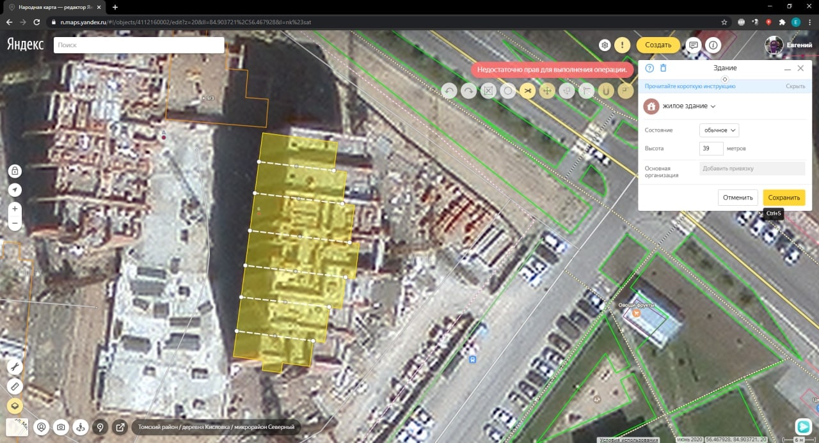The width and height of the screenshot is (819, 443).
Task: Open browser extensions puzzle icon
Action: pos(782,22)
